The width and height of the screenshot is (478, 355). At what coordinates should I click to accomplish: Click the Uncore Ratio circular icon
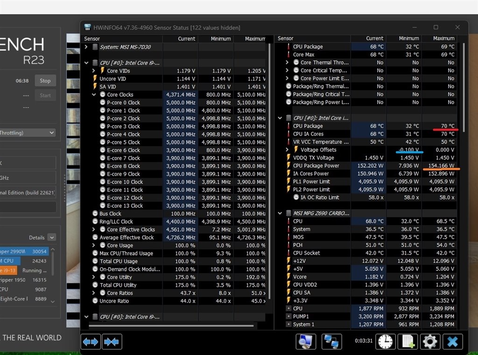click(95, 301)
